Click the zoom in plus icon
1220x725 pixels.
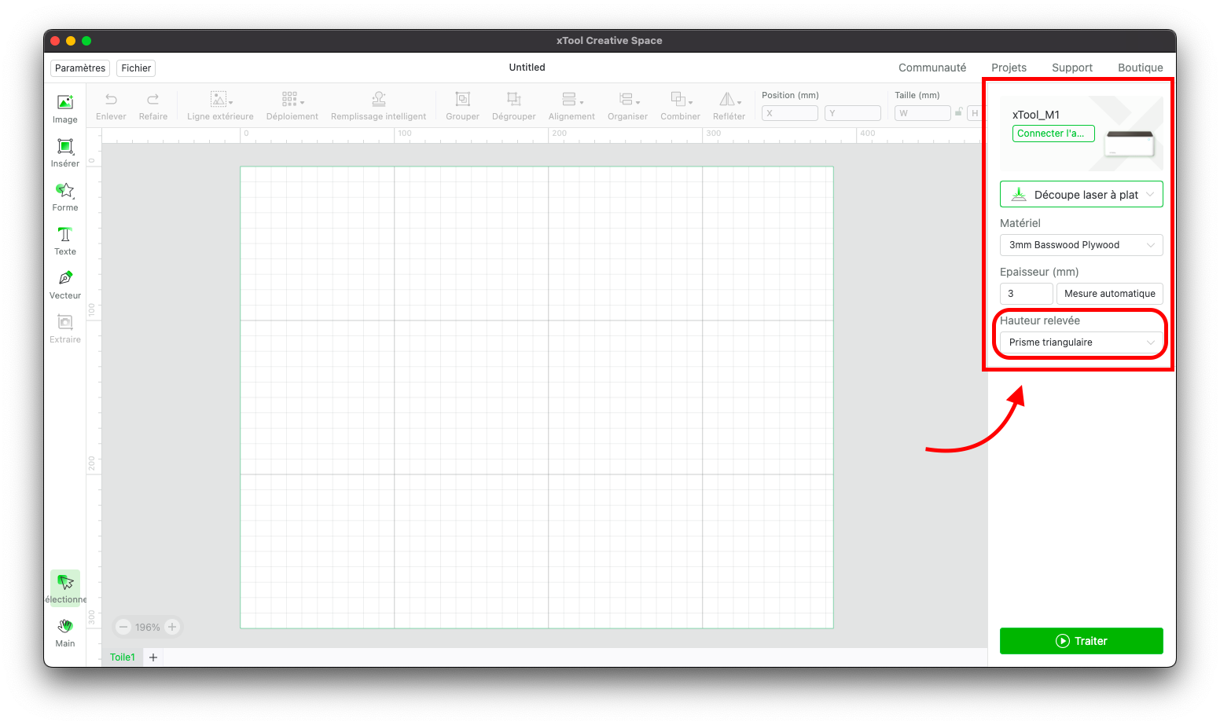click(x=172, y=627)
